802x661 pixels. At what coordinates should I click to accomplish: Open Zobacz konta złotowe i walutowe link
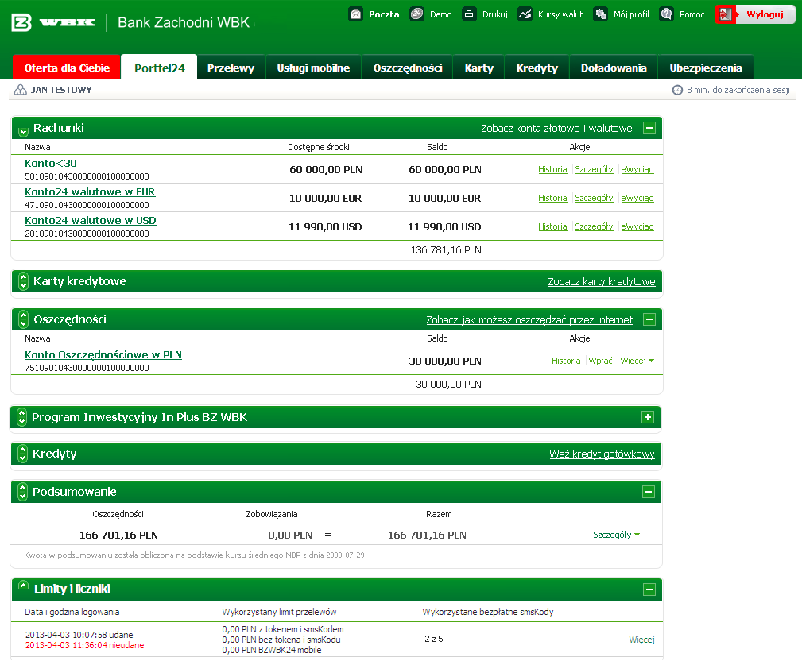[556, 129]
